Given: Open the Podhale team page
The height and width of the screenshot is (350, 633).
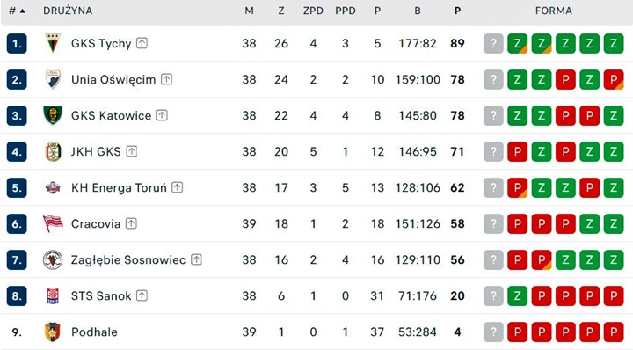Looking at the screenshot, I should coord(94,332).
